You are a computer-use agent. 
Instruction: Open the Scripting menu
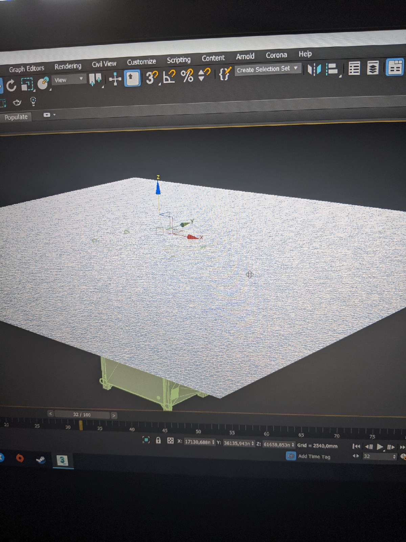[179, 60]
